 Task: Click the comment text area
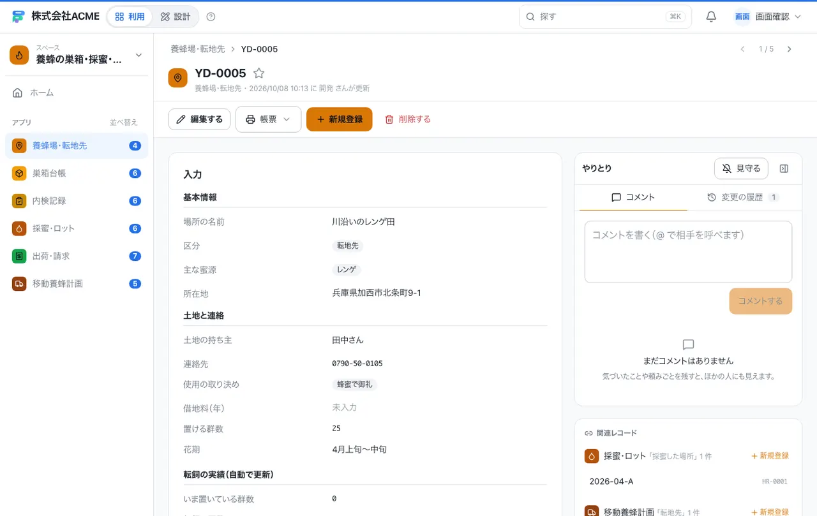pyautogui.click(x=688, y=252)
